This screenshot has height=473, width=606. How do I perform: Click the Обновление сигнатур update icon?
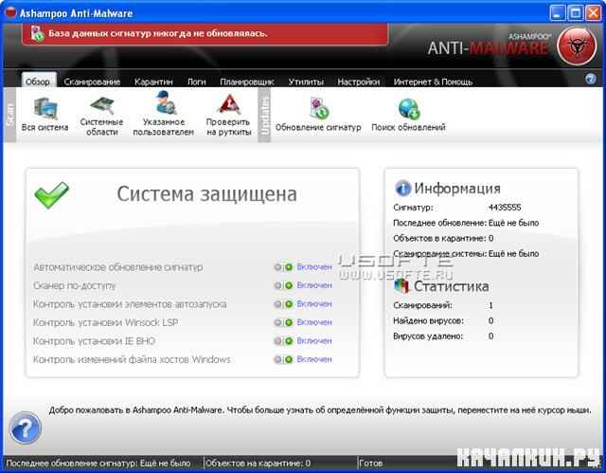319,108
